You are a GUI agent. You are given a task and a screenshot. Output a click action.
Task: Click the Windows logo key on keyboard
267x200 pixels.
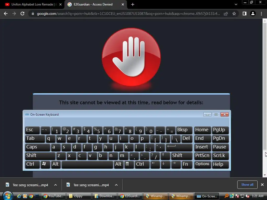[x=45, y=165]
